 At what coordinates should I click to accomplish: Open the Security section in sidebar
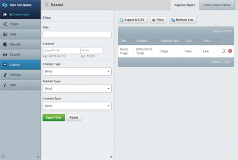[x=20, y=55]
